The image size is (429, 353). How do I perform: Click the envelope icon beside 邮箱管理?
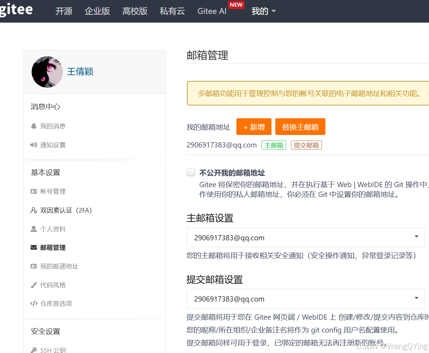(34, 247)
